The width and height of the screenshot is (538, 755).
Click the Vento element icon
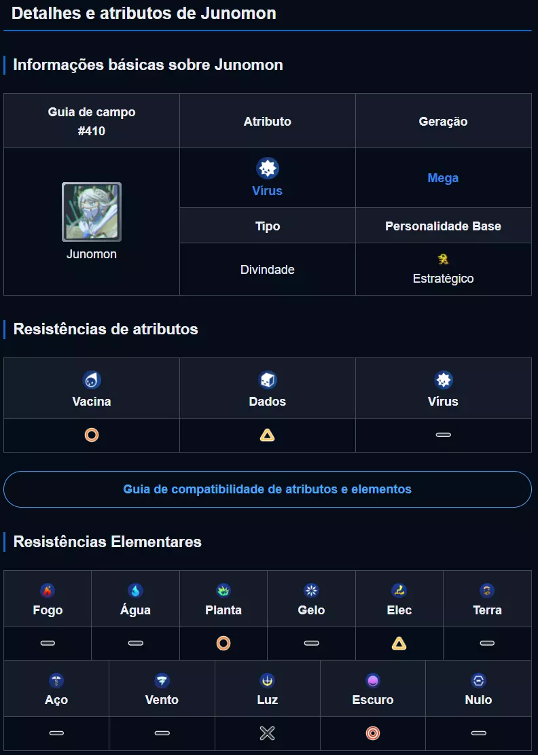pos(162,680)
